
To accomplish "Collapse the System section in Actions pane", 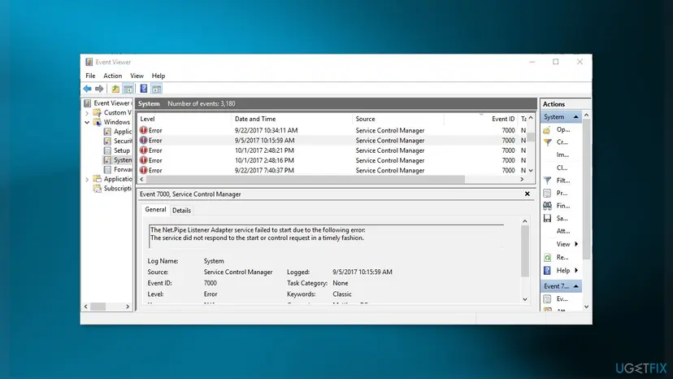I will (x=576, y=117).
